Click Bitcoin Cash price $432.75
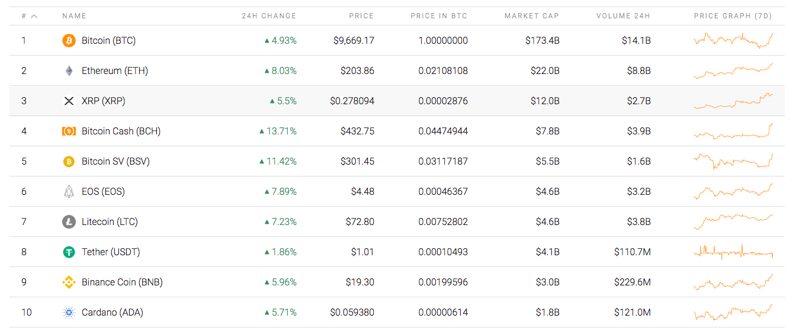 click(357, 131)
